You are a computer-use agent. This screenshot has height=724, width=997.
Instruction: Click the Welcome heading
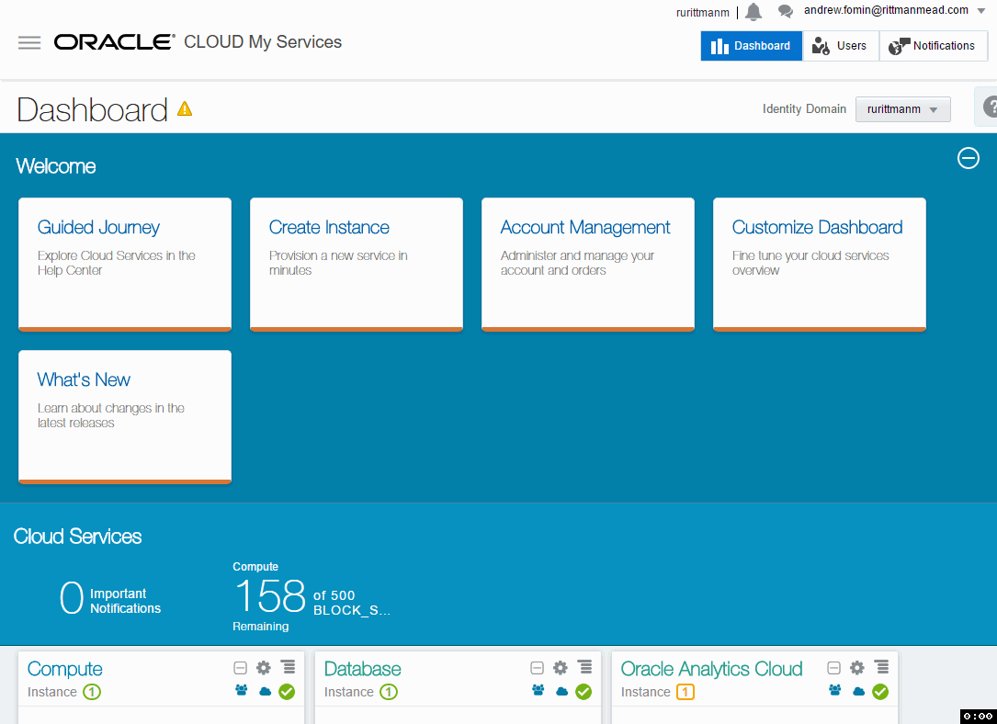[x=56, y=166]
